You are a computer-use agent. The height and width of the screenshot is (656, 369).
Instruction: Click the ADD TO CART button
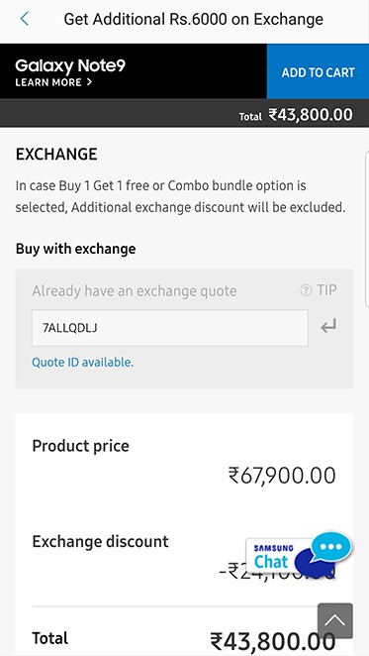(x=318, y=71)
